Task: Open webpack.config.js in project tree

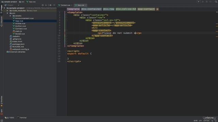Action: 20,49
